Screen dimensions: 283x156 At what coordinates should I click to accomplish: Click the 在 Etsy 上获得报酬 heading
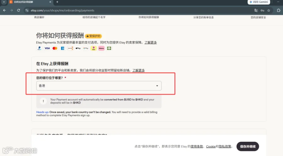pos(52,64)
